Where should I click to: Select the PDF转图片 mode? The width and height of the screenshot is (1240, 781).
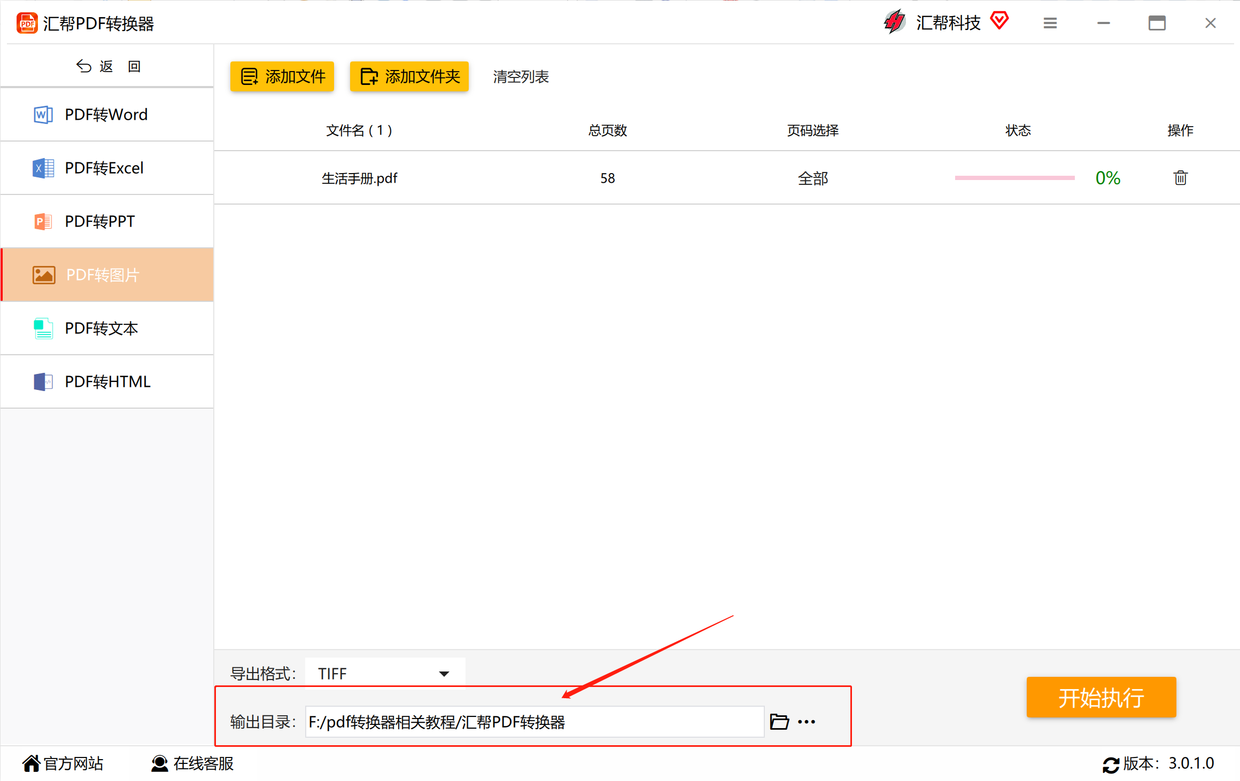click(107, 275)
